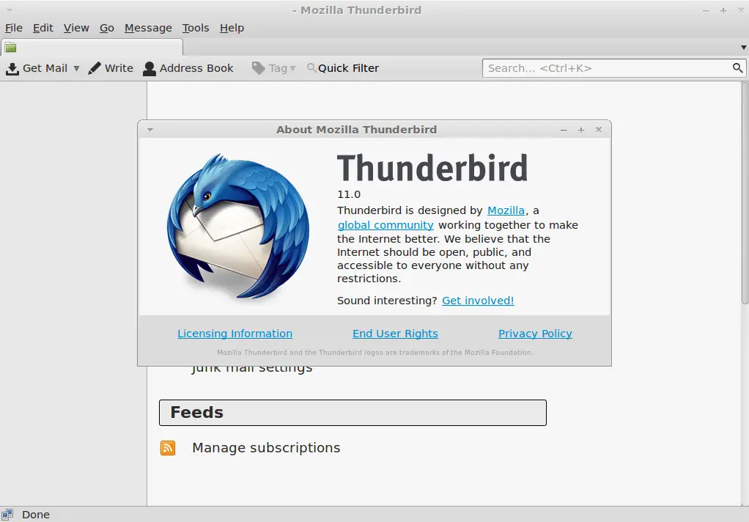Click the Thunderbird logo in About dialog
This screenshot has width=749, height=522.
238,226
